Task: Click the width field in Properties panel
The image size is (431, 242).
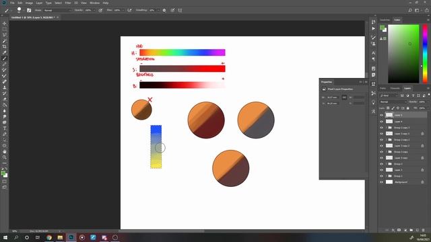Action: [x=332, y=97]
